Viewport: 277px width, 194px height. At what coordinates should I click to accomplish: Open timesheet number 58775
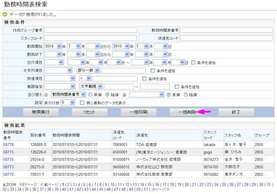(8, 152)
